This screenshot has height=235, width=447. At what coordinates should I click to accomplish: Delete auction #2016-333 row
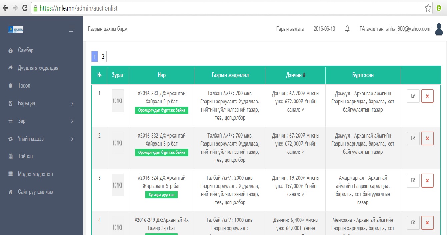click(427, 96)
